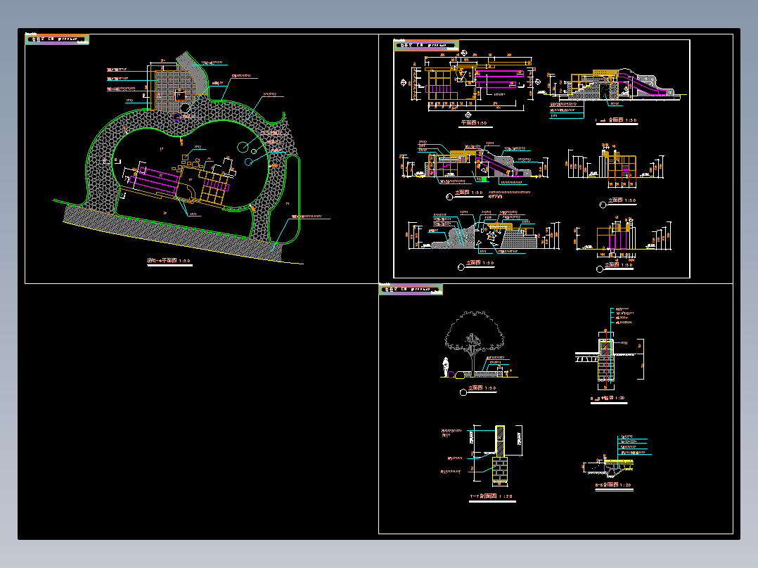The image size is (758, 568).
Task: Click the 'B-B 剖面图 1:20' title
Action: tap(613, 484)
